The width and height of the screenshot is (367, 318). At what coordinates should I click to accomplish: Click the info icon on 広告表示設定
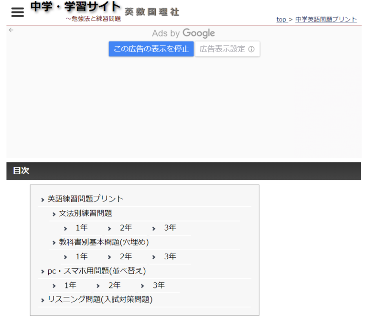pos(251,49)
